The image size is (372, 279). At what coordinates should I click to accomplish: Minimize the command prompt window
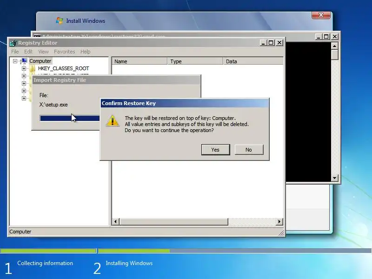[319, 37]
